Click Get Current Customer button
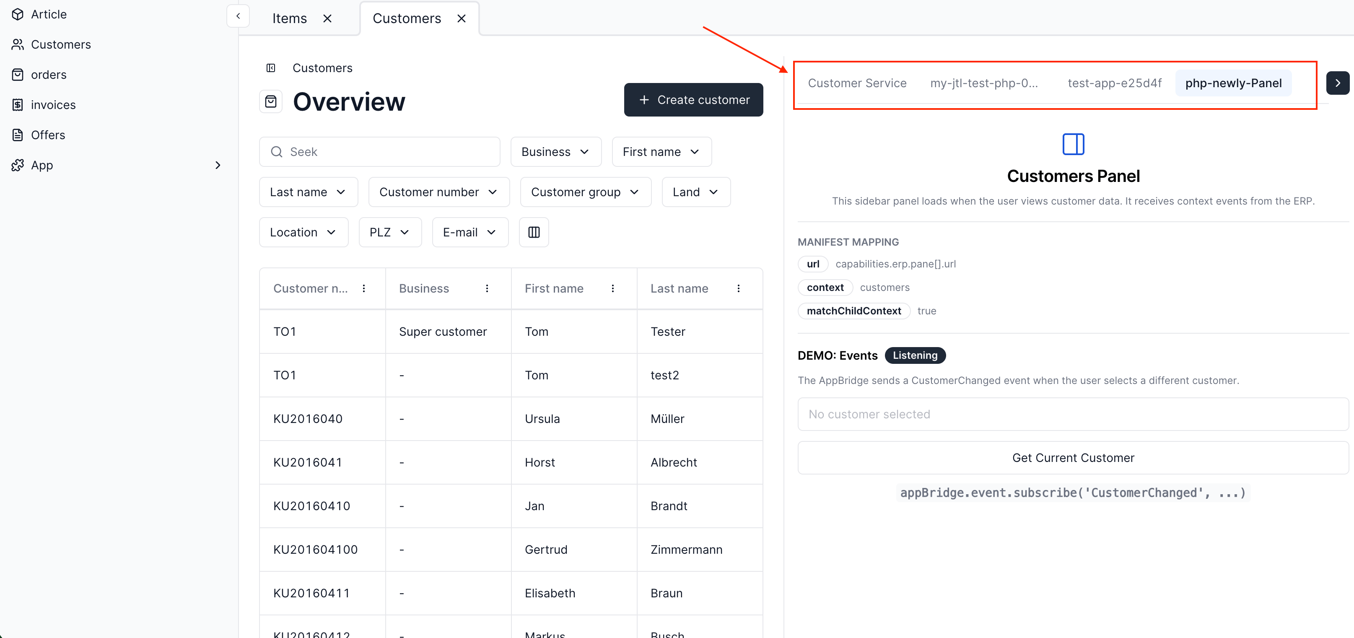 pos(1073,458)
